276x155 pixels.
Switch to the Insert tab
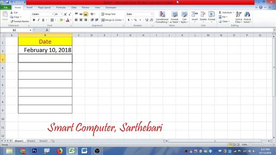click(29, 8)
